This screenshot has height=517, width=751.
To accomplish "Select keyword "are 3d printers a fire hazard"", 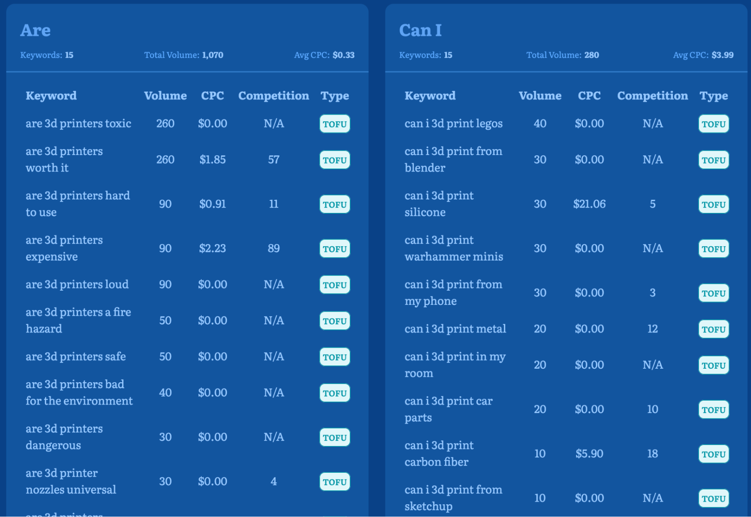I will click(x=78, y=320).
